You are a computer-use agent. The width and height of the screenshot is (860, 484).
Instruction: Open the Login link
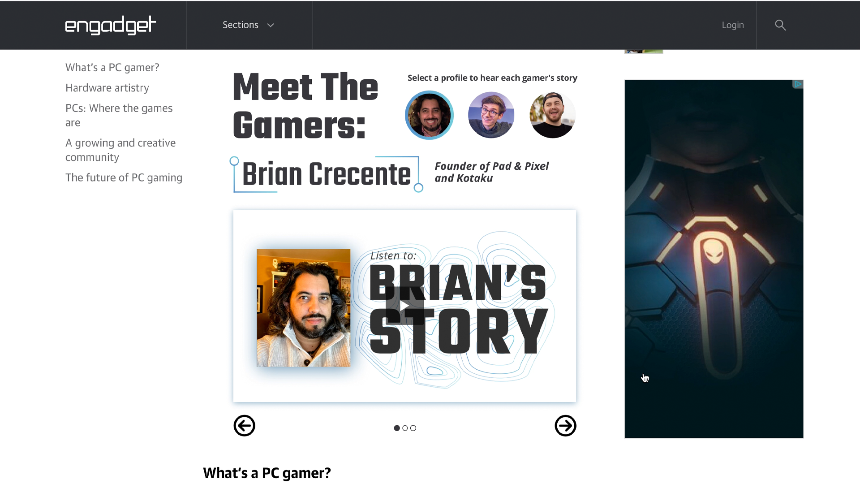click(733, 25)
